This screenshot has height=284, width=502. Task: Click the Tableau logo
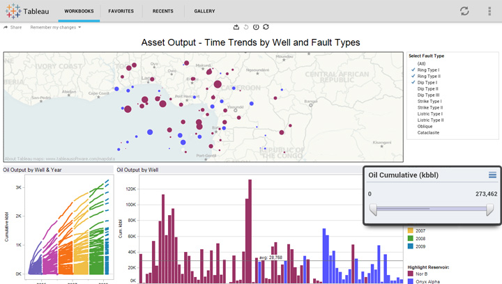click(x=27, y=11)
